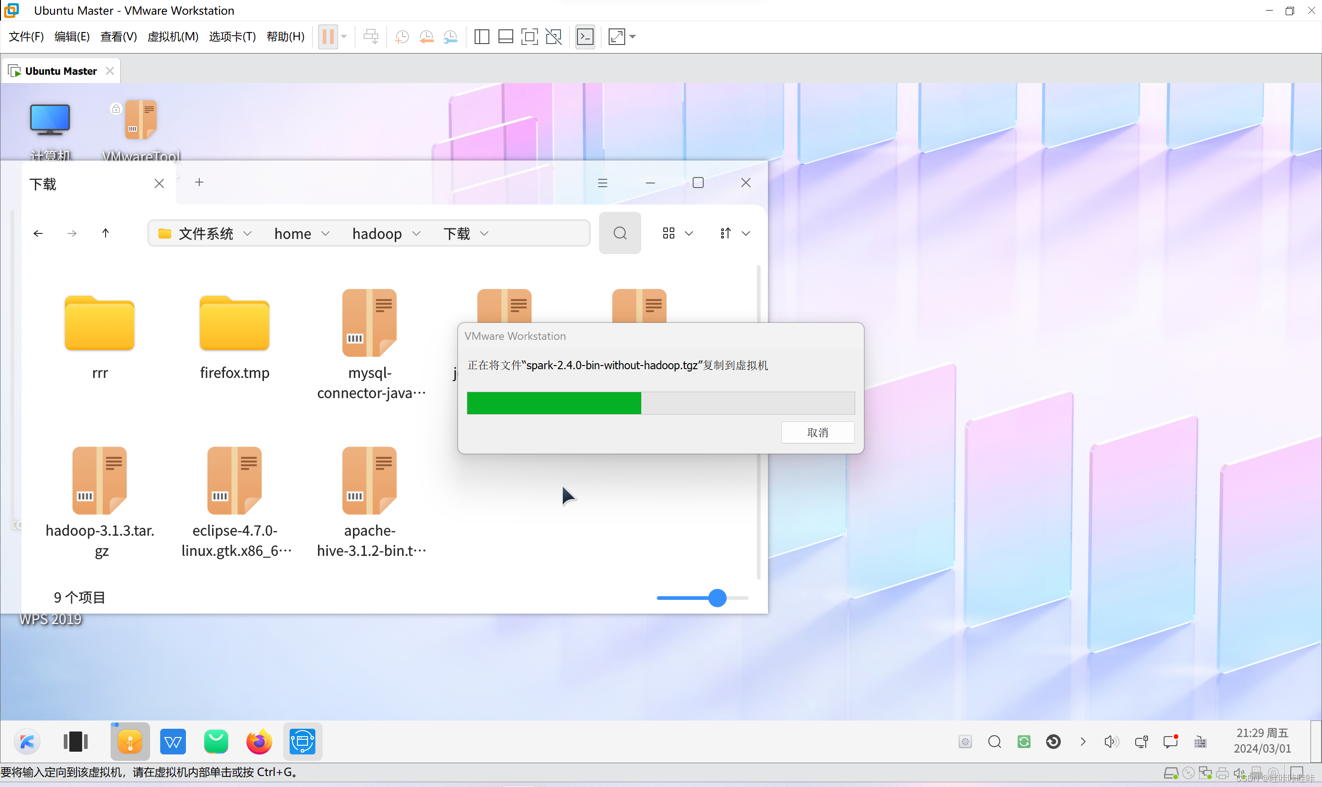Open the console view toolbar icon

point(585,37)
